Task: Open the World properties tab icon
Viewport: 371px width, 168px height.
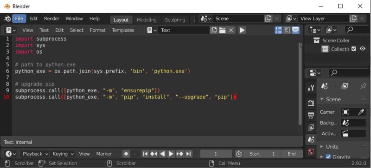Action: point(311,151)
